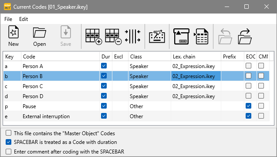
Task: Click the archive box toolbar icon
Action: [181, 37]
